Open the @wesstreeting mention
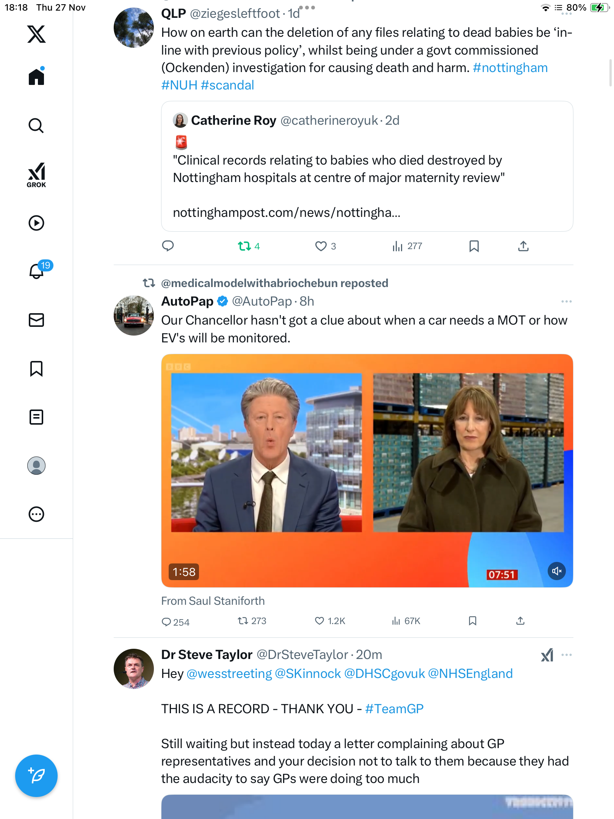The height and width of the screenshot is (819, 614). pyautogui.click(x=229, y=674)
